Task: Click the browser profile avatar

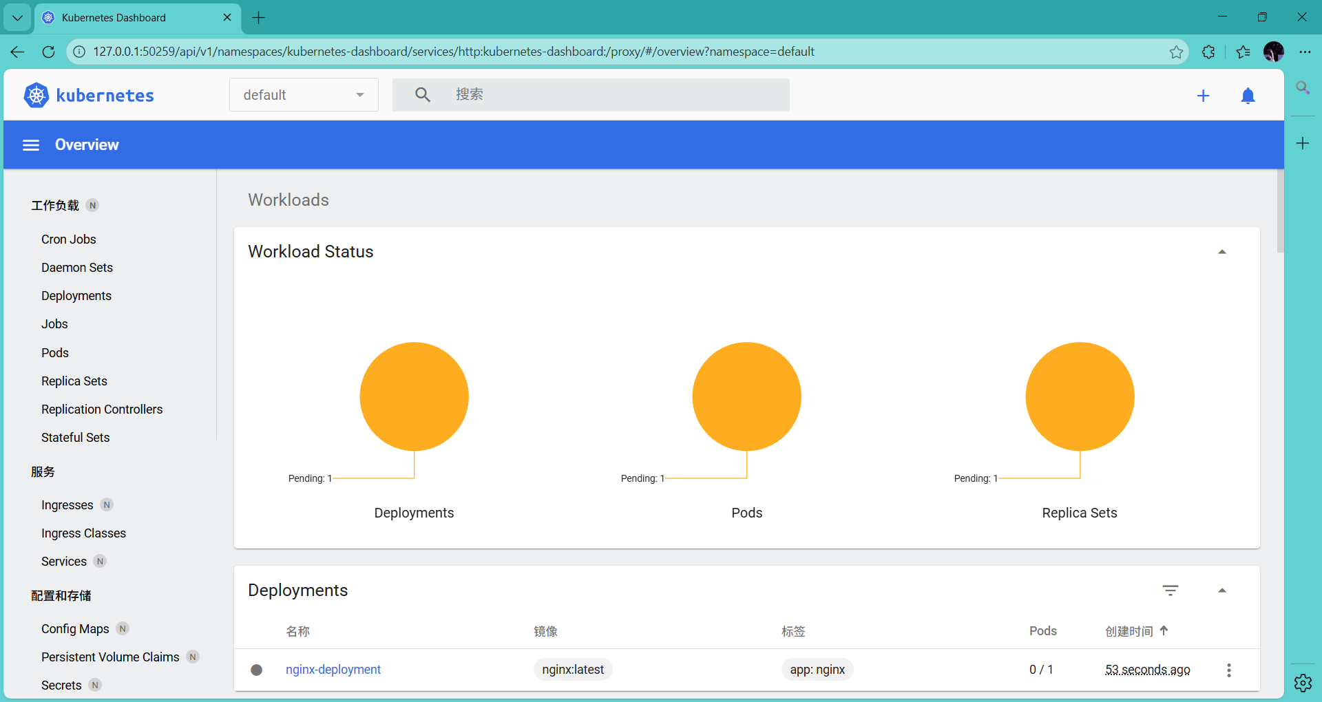Action: [1274, 52]
